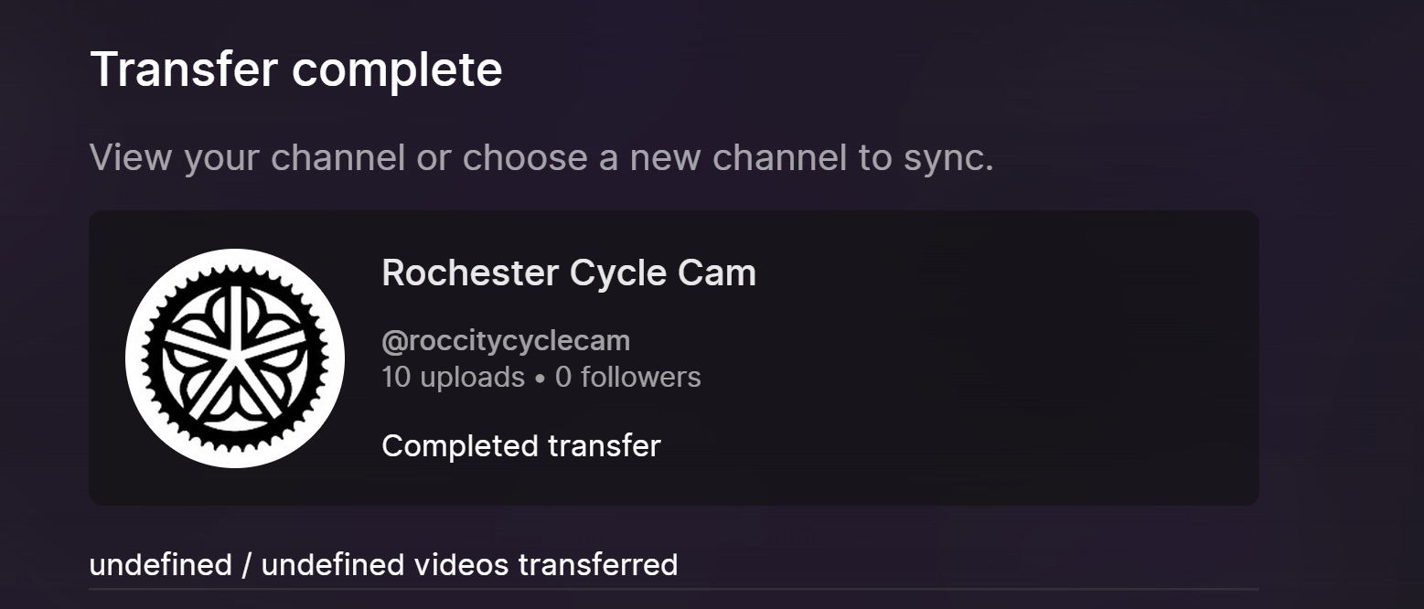Click the gear-wheel icon inside the channel card

[233, 357]
